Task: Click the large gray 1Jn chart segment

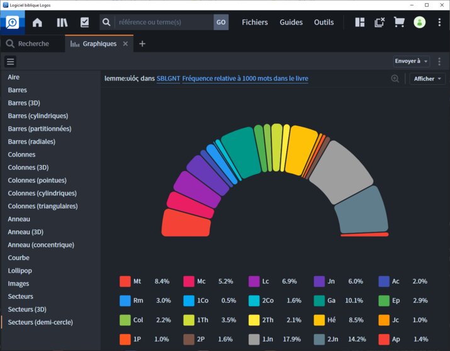Action: [342, 172]
